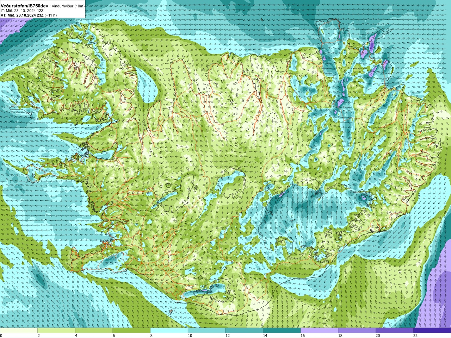
Task: Click the legend scale value '18'
Action: tap(340, 336)
